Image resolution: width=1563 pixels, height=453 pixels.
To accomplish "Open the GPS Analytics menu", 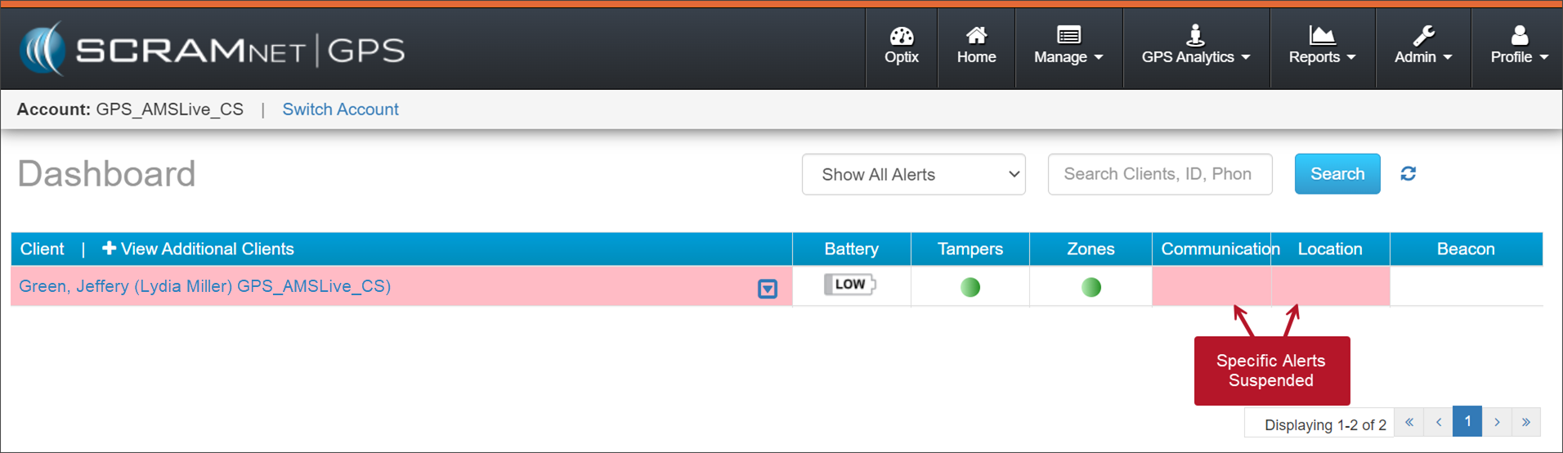I will click(x=1195, y=47).
